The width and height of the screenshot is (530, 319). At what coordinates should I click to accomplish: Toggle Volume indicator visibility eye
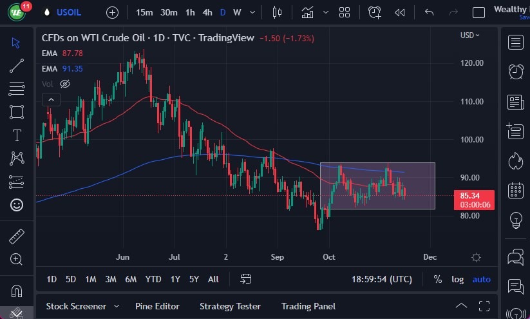pyautogui.click(x=64, y=84)
